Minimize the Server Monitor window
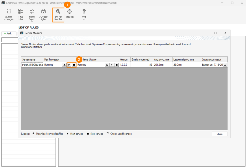Viewport: 246px width, 168px height. click(205, 33)
